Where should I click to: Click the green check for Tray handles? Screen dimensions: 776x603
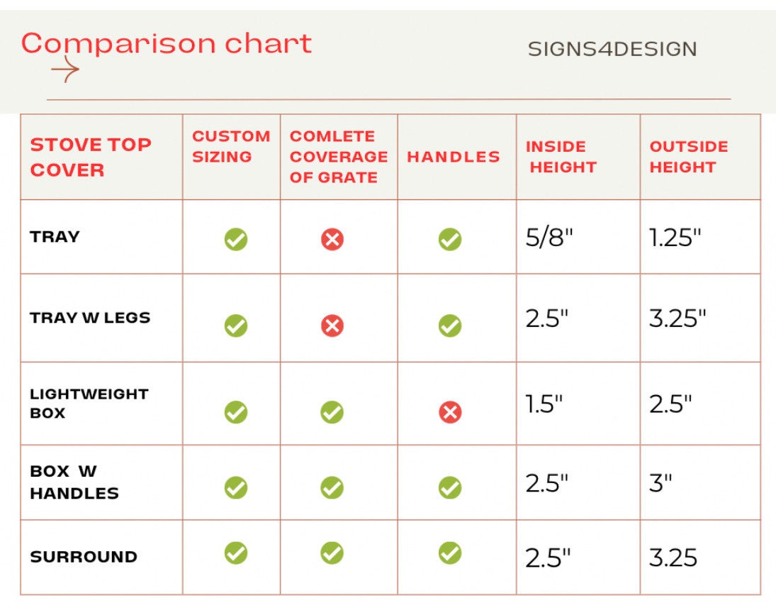(x=450, y=240)
